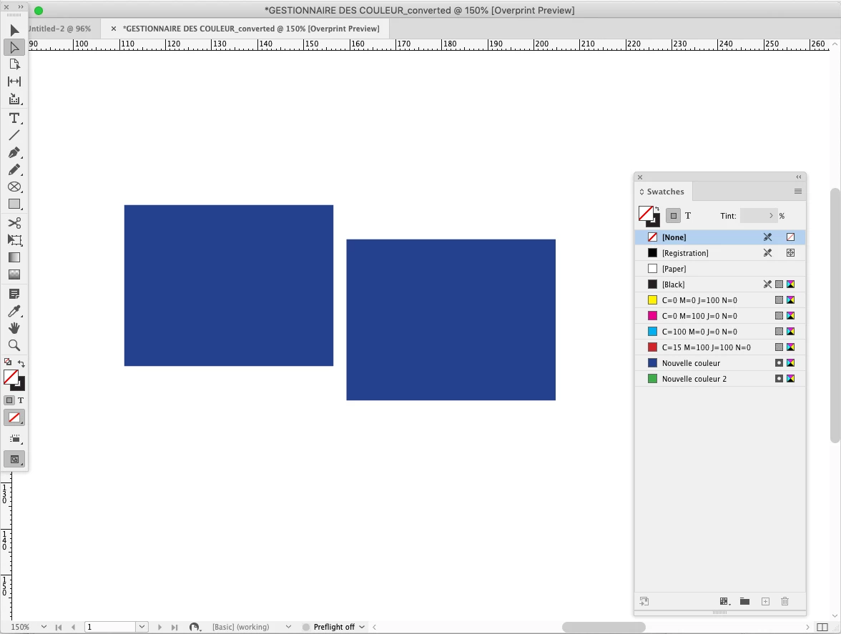The width and height of the screenshot is (841, 634).
Task: Expand toolbox to double column
Action: (x=21, y=7)
